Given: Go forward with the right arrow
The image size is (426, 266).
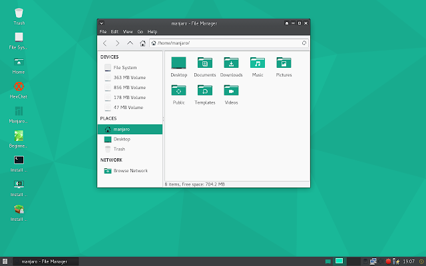Looking at the screenshot, I should coord(117,43).
